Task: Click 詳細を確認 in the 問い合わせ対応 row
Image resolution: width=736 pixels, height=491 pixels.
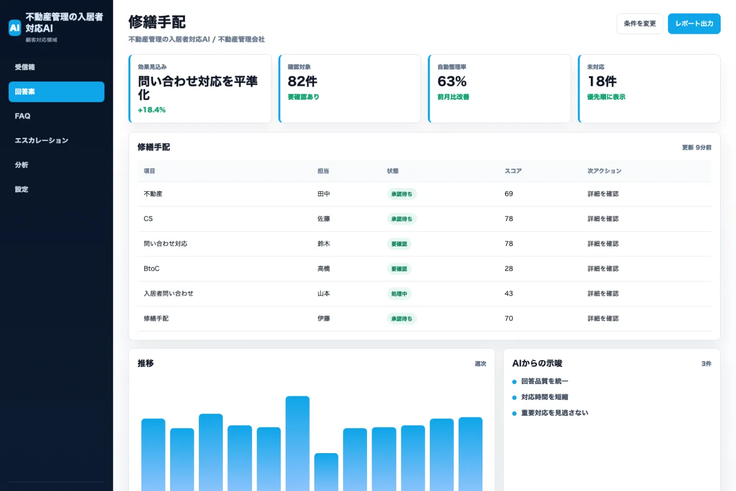Action: (x=603, y=243)
